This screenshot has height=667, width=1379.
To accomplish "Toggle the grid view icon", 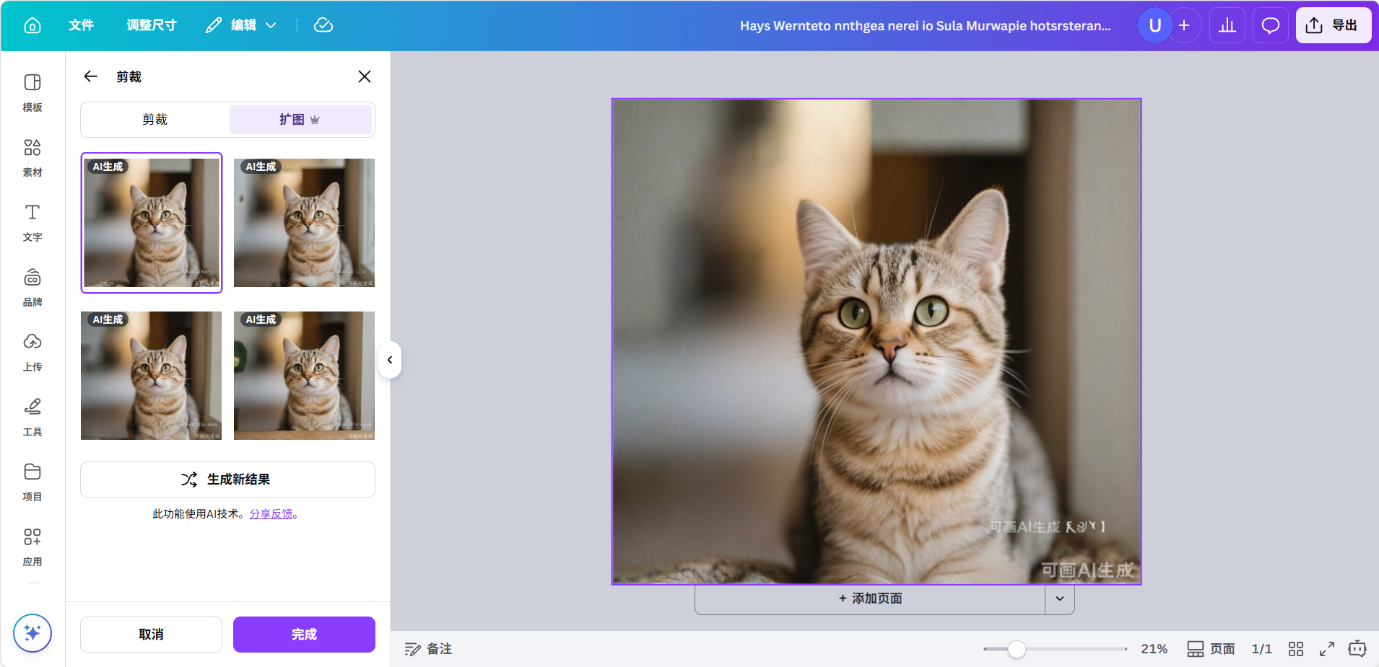I will 1295,649.
